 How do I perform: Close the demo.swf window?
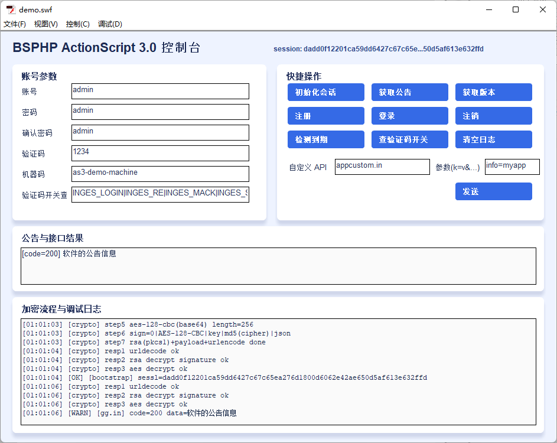pyautogui.click(x=542, y=9)
